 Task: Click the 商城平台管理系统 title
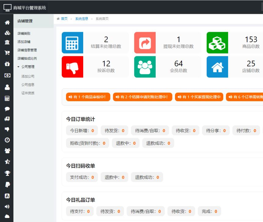point(30,8)
